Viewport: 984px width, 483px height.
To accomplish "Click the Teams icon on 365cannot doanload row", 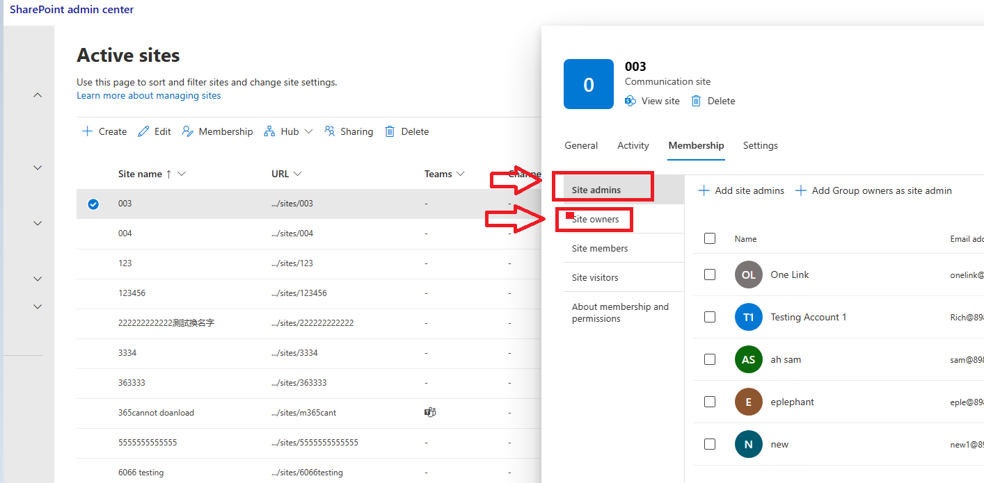I will tap(429, 411).
